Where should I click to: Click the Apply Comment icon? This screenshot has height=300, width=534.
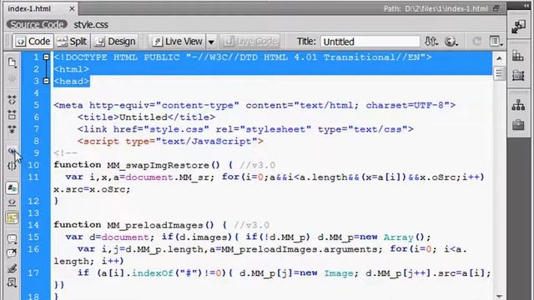12,239
